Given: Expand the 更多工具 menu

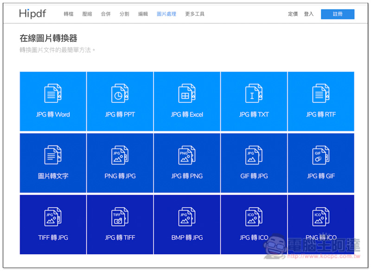Looking at the screenshot, I should [195, 14].
